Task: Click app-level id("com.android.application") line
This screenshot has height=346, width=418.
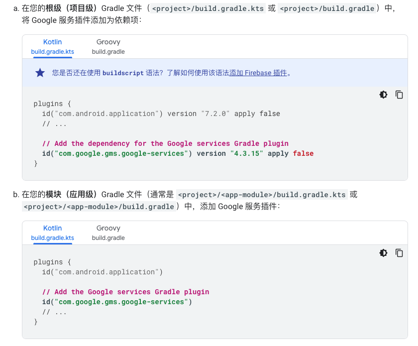Action: (103, 272)
